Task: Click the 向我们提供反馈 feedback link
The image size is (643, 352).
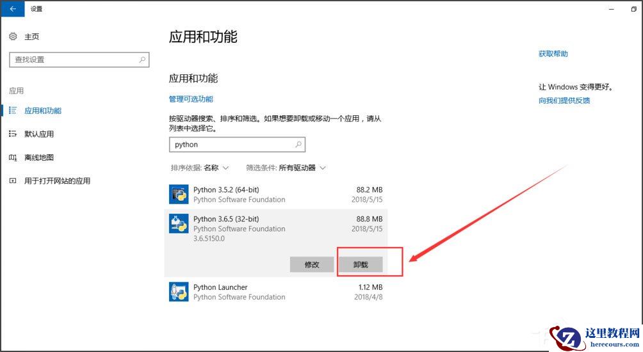Action: tap(564, 100)
